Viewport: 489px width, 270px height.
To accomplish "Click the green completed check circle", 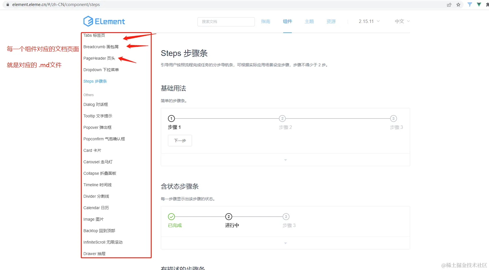I will (x=171, y=217).
